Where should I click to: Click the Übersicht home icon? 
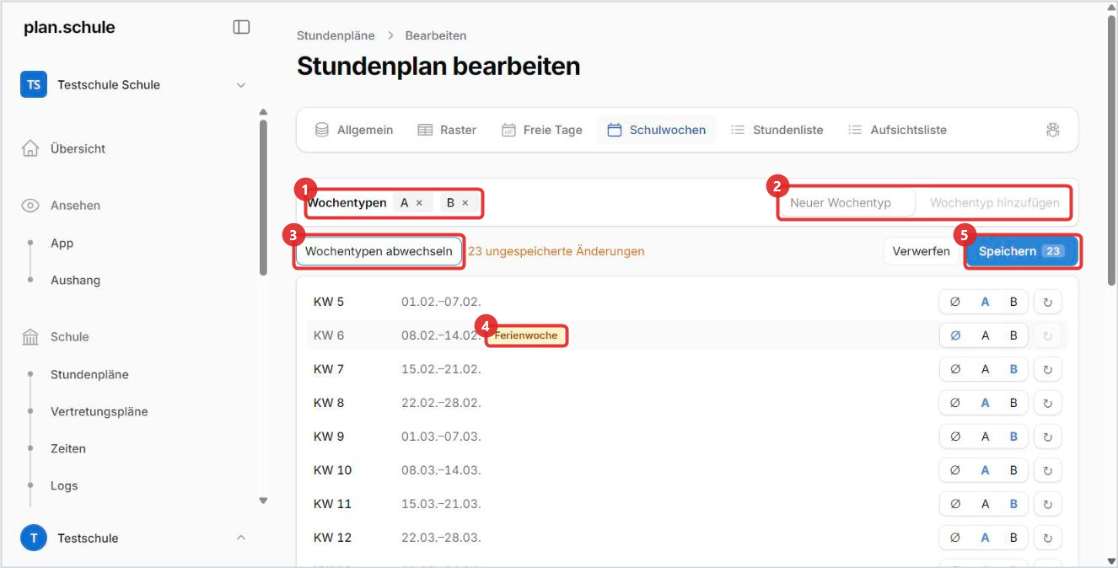pos(30,148)
